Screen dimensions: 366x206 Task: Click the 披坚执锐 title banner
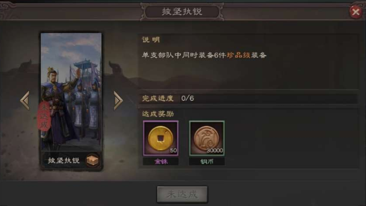pos(182,12)
